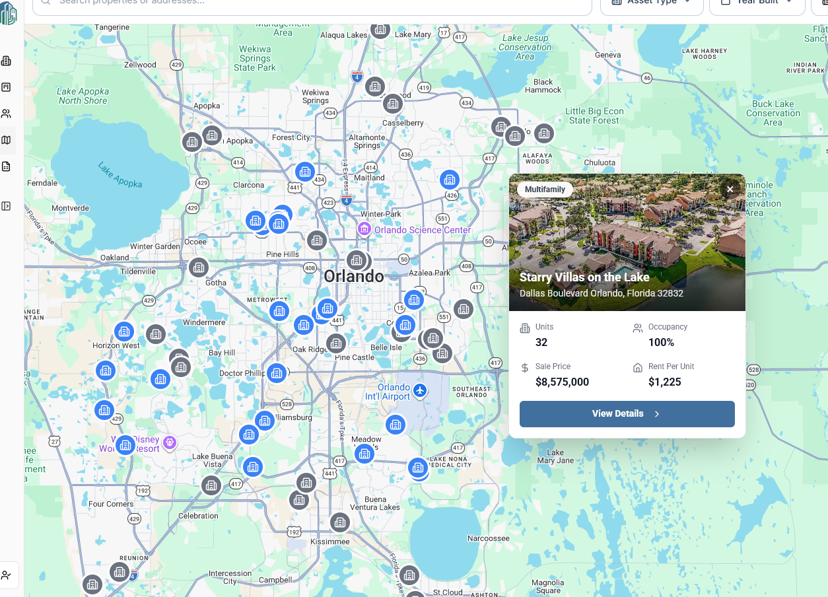828x597 pixels.
Task: Click the Multifamily tag on property card
Action: [x=545, y=190]
